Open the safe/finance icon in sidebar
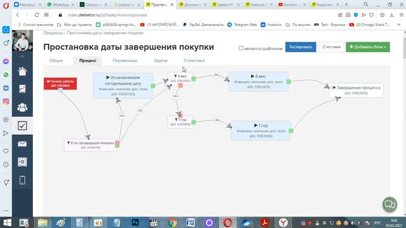Image resolution: width=406 pixels, height=228 pixels. (x=22, y=162)
